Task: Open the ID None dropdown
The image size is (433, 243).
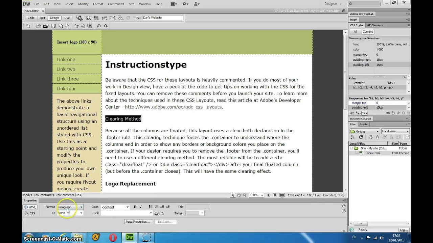Action: (x=70, y=213)
